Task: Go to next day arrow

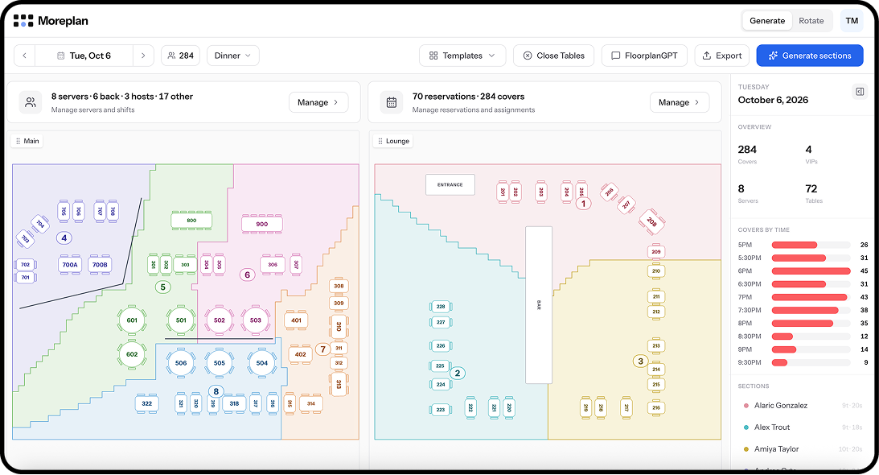Action: coord(143,56)
